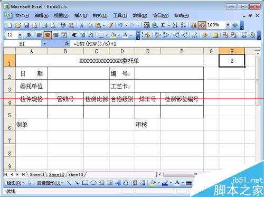Save the workbook with the floppy icon
The image size is (264, 197).
(x=26, y=25)
